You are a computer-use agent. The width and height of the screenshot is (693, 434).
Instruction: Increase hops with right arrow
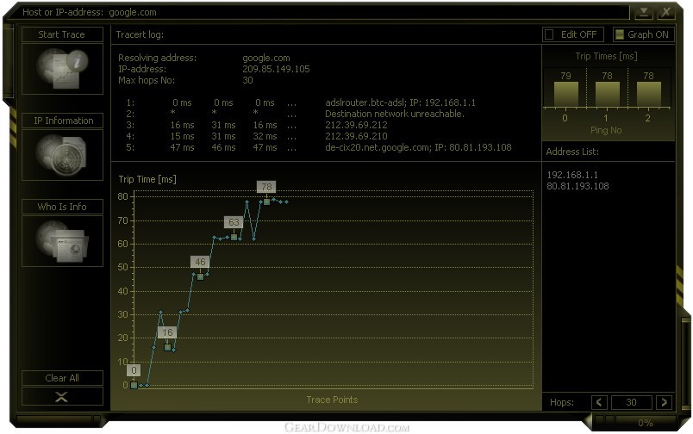click(664, 402)
